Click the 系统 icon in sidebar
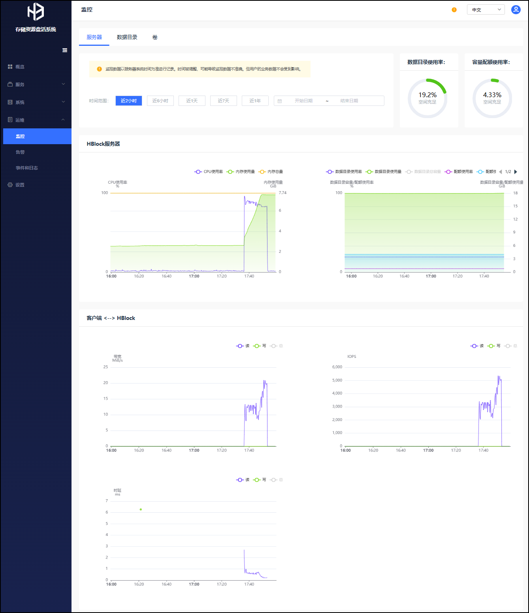Screen dimensions: 529x613 tap(10, 102)
